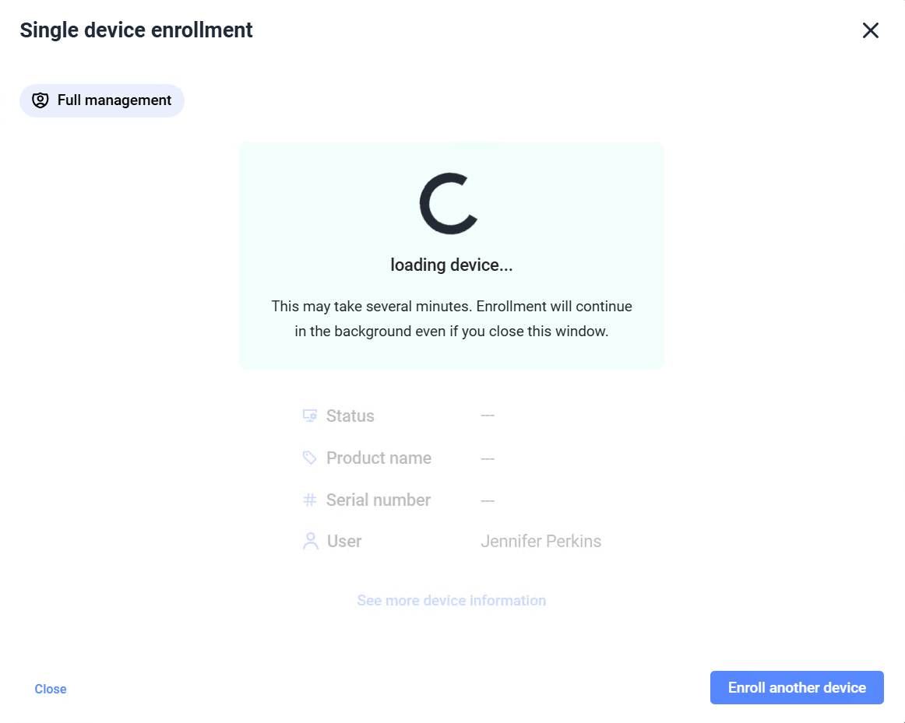Screen dimensions: 905x723
Task: Click the teal loading information card
Action: pos(452,255)
